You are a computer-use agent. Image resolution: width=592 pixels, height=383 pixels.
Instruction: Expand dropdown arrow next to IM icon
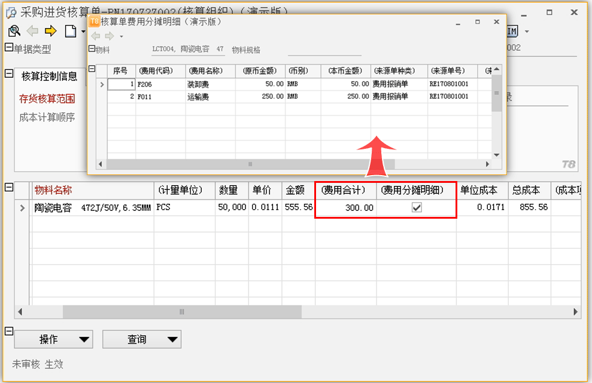tap(527, 31)
